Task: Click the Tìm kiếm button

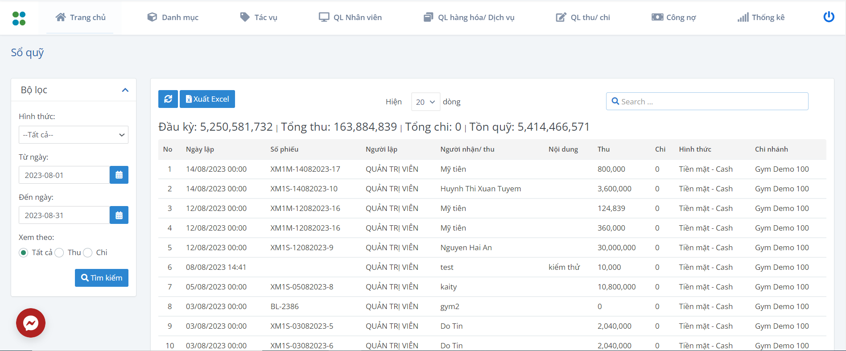Action: pos(102,278)
